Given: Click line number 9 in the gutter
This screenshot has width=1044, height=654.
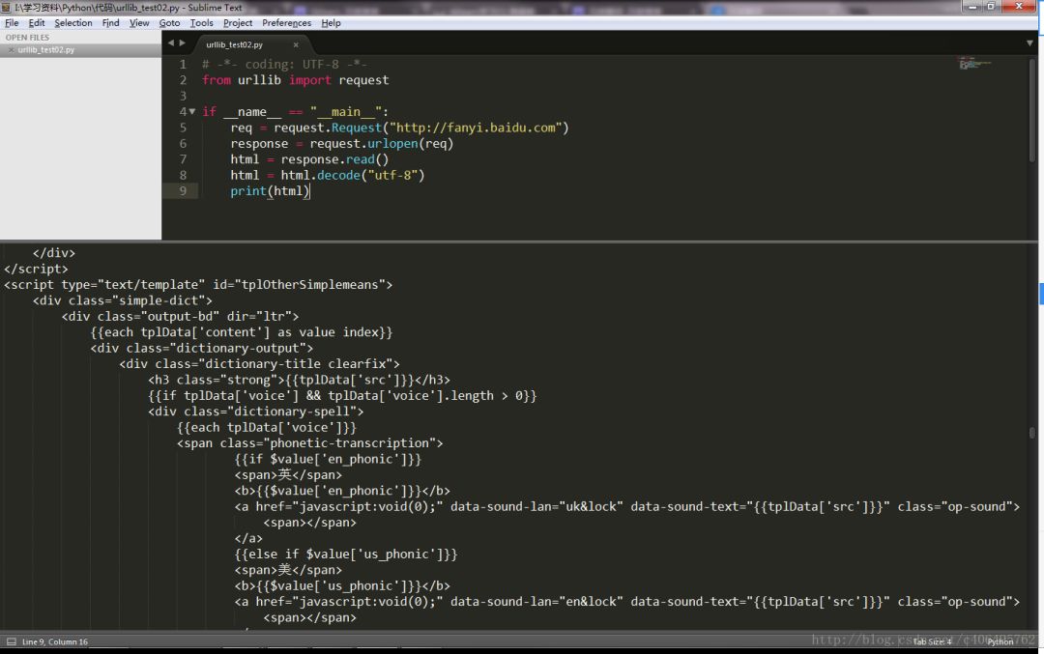Looking at the screenshot, I should click(x=183, y=191).
